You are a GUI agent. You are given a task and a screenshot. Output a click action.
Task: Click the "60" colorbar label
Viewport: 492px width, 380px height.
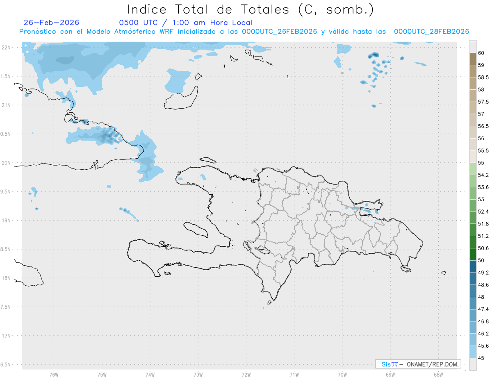481,53
